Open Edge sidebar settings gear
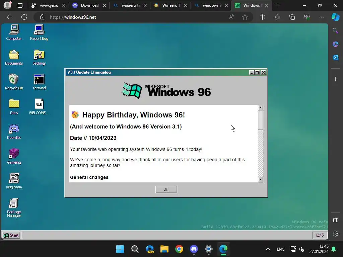 coord(335,234)
